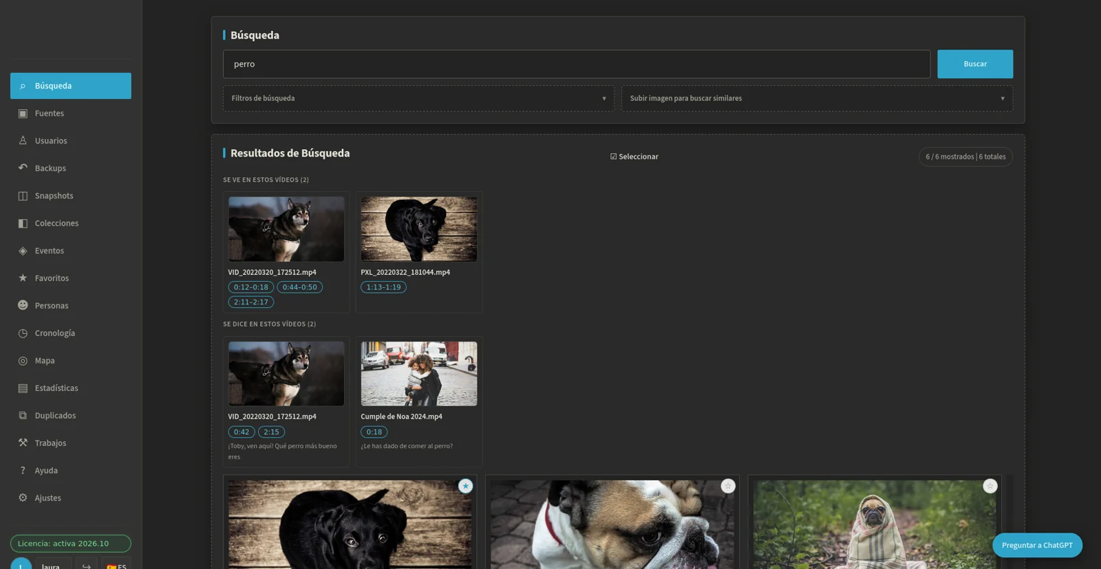The image size is (1101, 569).
Task: Open the Duplicados section
Action: [70, 416]
